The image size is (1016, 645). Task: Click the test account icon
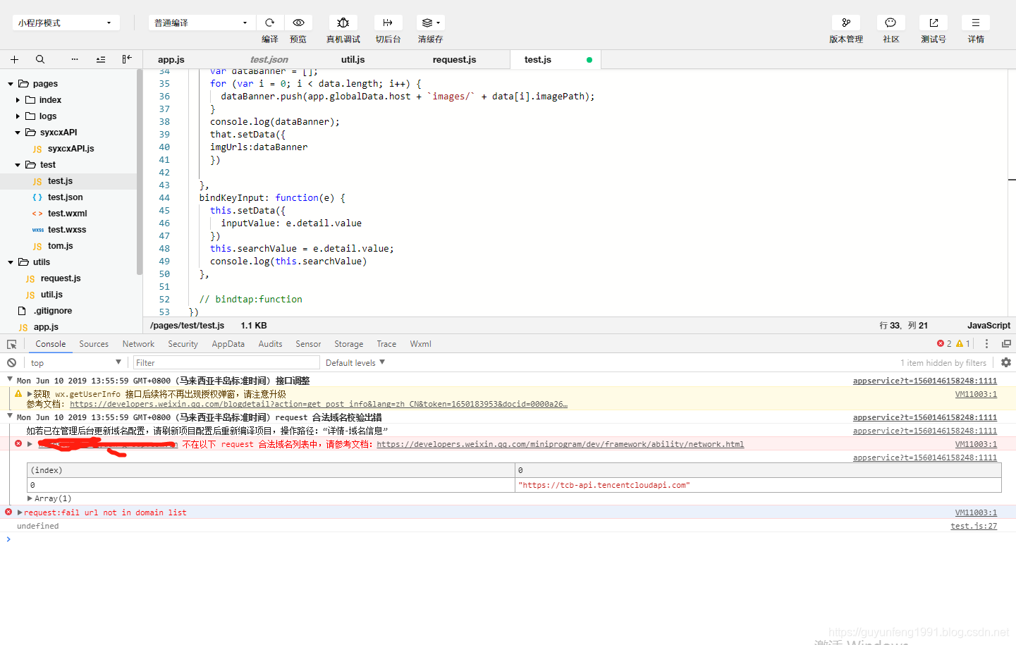tap(934, 23)
